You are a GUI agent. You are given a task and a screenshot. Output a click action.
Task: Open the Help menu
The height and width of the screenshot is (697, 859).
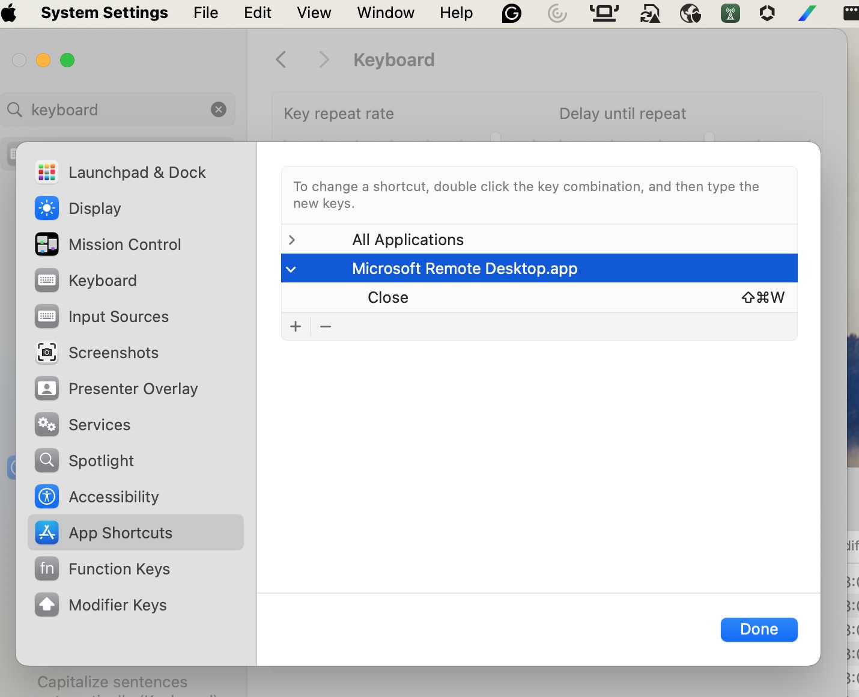tap(457, 13)
